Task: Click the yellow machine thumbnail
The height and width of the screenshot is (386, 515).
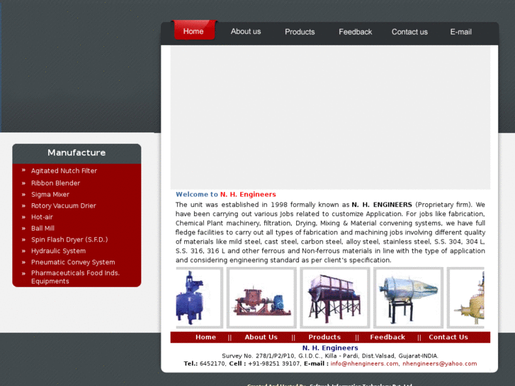Action: pyautogui.click(x=465, y=297)
